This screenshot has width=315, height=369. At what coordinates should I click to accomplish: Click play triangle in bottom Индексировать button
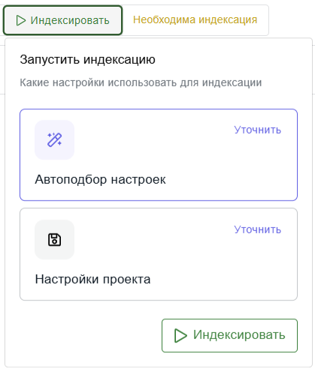click(x=180, y=335)
